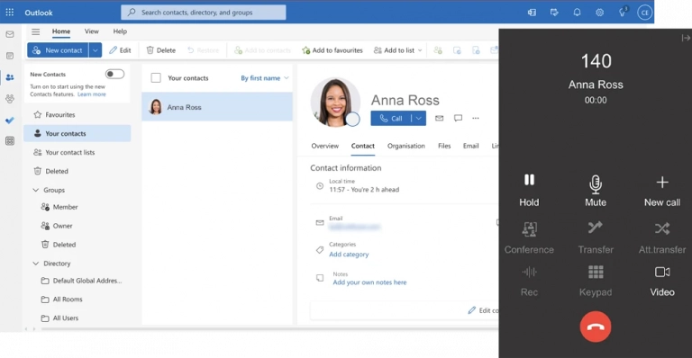Start a new call with the plus icon
This screenshot has height=358, width=692.
662,190
